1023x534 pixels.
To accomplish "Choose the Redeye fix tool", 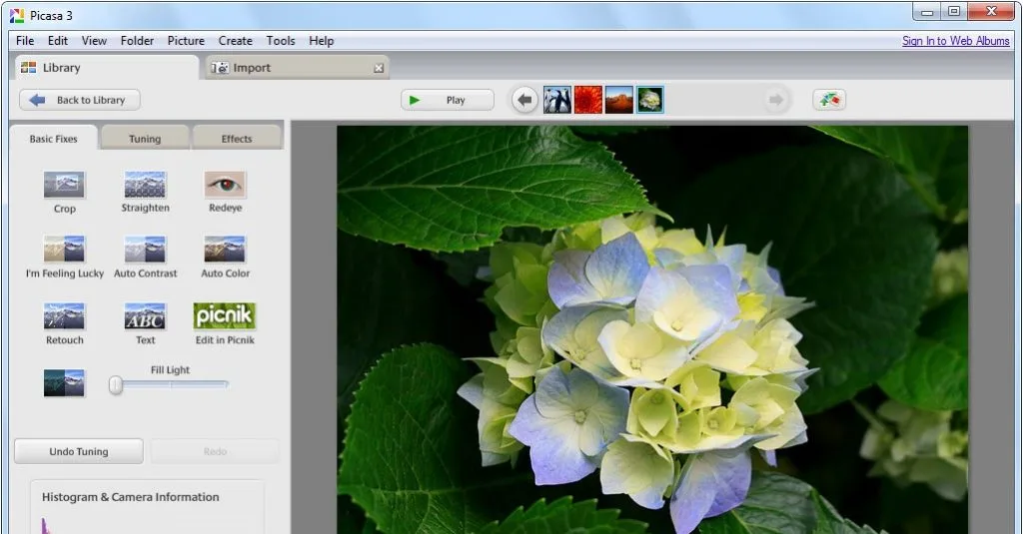I will (225, 186).
